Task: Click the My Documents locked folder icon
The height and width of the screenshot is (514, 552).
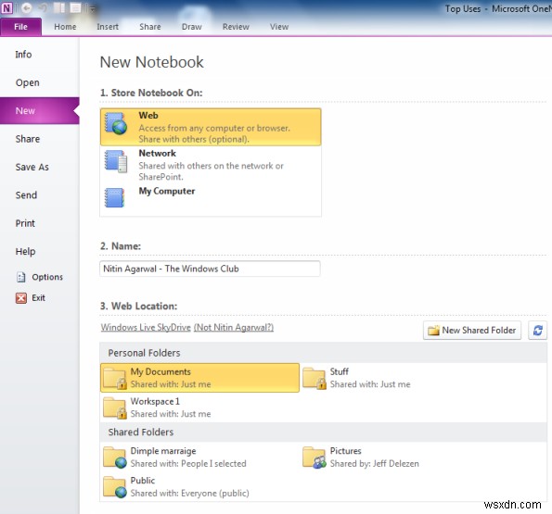Action: [115, 379]
